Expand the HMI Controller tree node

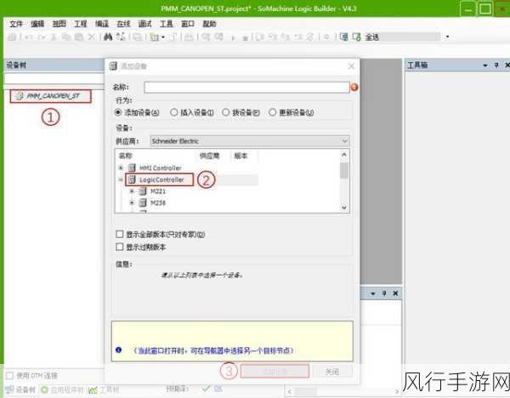coord(121,168)
